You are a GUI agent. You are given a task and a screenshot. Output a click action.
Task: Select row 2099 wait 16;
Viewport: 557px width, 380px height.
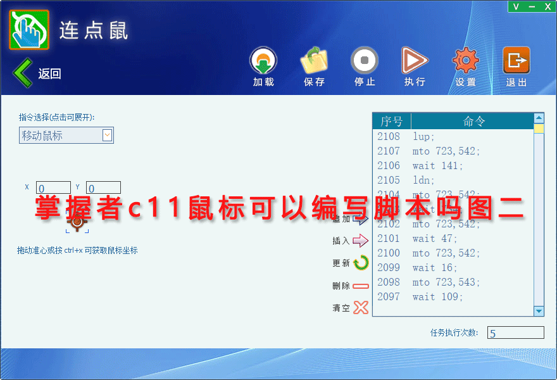tap(453, 268)
